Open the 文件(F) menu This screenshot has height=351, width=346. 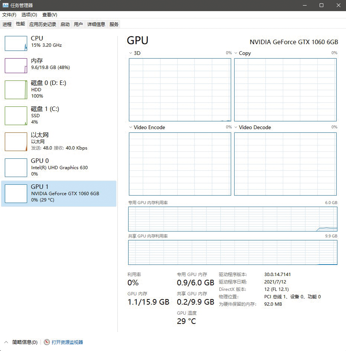(x=9, y=15)
